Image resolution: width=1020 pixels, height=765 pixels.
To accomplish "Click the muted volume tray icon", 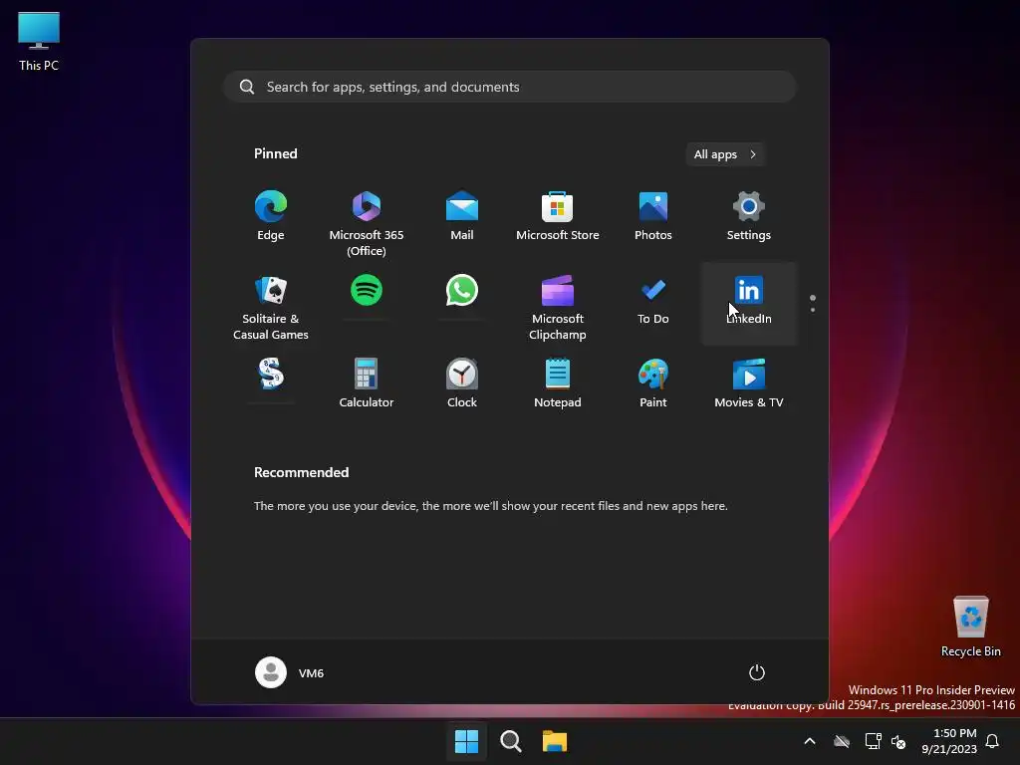I will pyautogui.click(x=898, y=741).
